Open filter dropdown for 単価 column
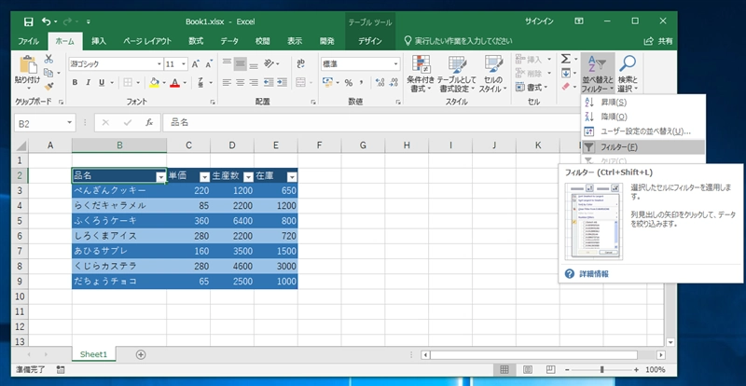This screenshot has height=386, width=746. (x=204, y=177)
